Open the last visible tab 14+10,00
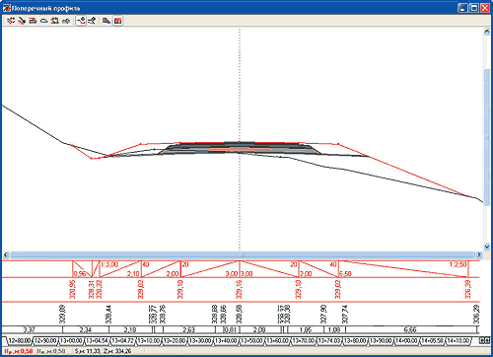This screenshot has height=357, width=493. point(458,341)
